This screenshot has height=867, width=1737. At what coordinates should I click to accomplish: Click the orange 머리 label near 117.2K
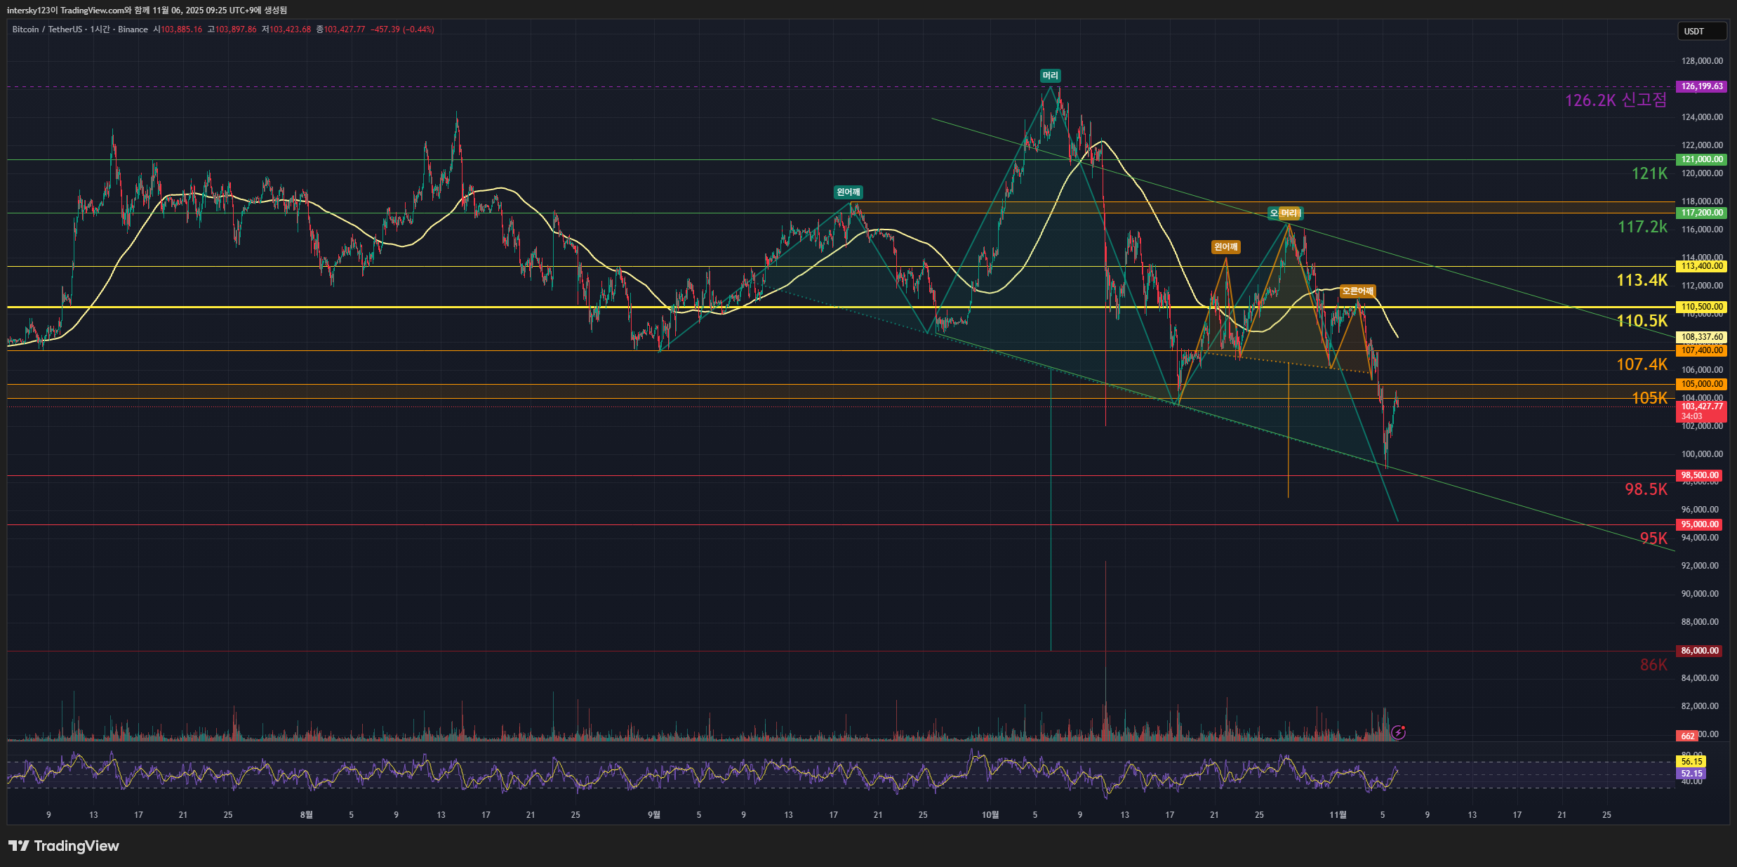pyautogui.click(x=1291, y=213)
